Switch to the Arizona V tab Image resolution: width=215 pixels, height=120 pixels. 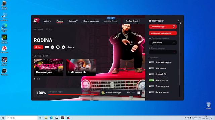[73, 21]
